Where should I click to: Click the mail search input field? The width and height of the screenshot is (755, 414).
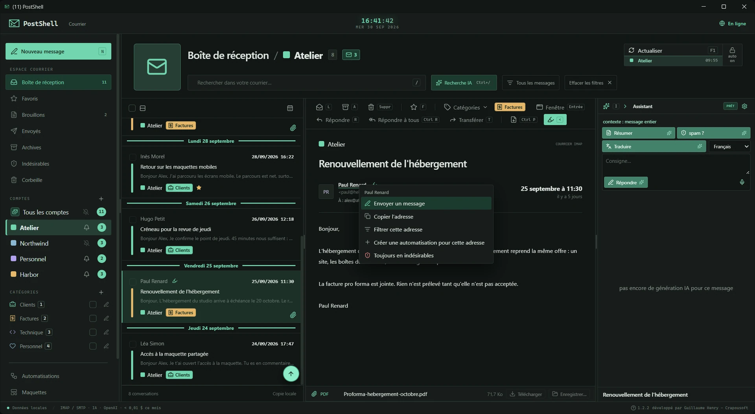[x=306, y=82]
